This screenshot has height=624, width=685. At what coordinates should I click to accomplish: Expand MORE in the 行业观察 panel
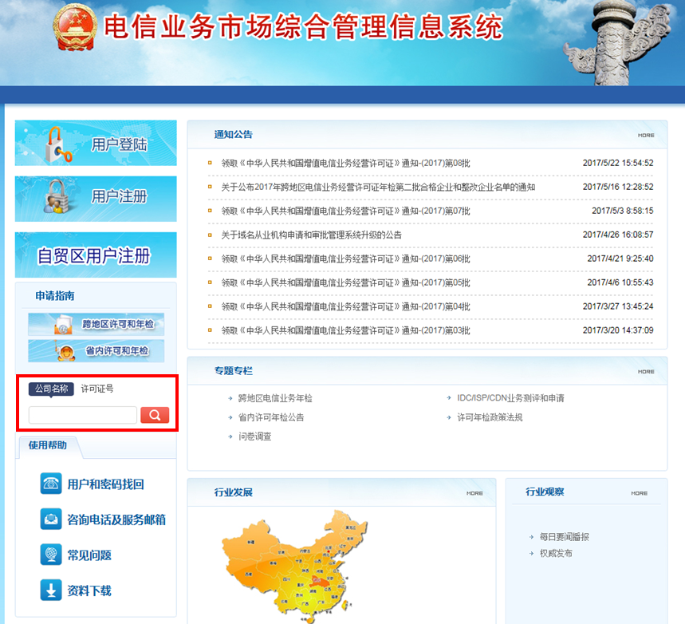tap(639, 493)
